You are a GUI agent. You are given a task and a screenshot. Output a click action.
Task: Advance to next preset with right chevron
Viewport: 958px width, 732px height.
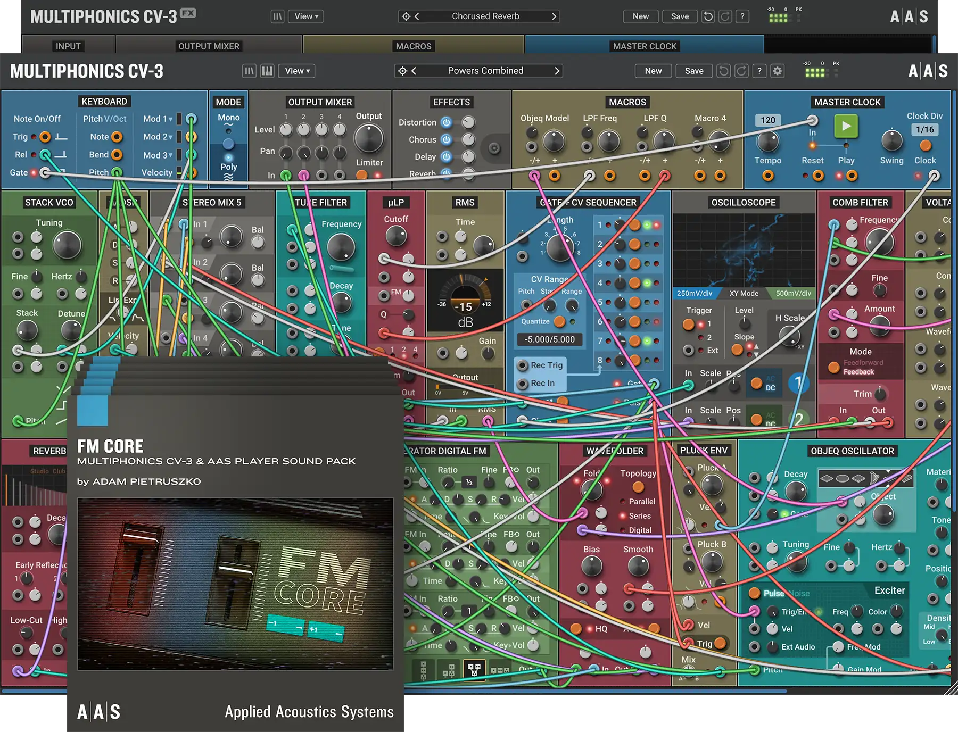tap(557, 70)
